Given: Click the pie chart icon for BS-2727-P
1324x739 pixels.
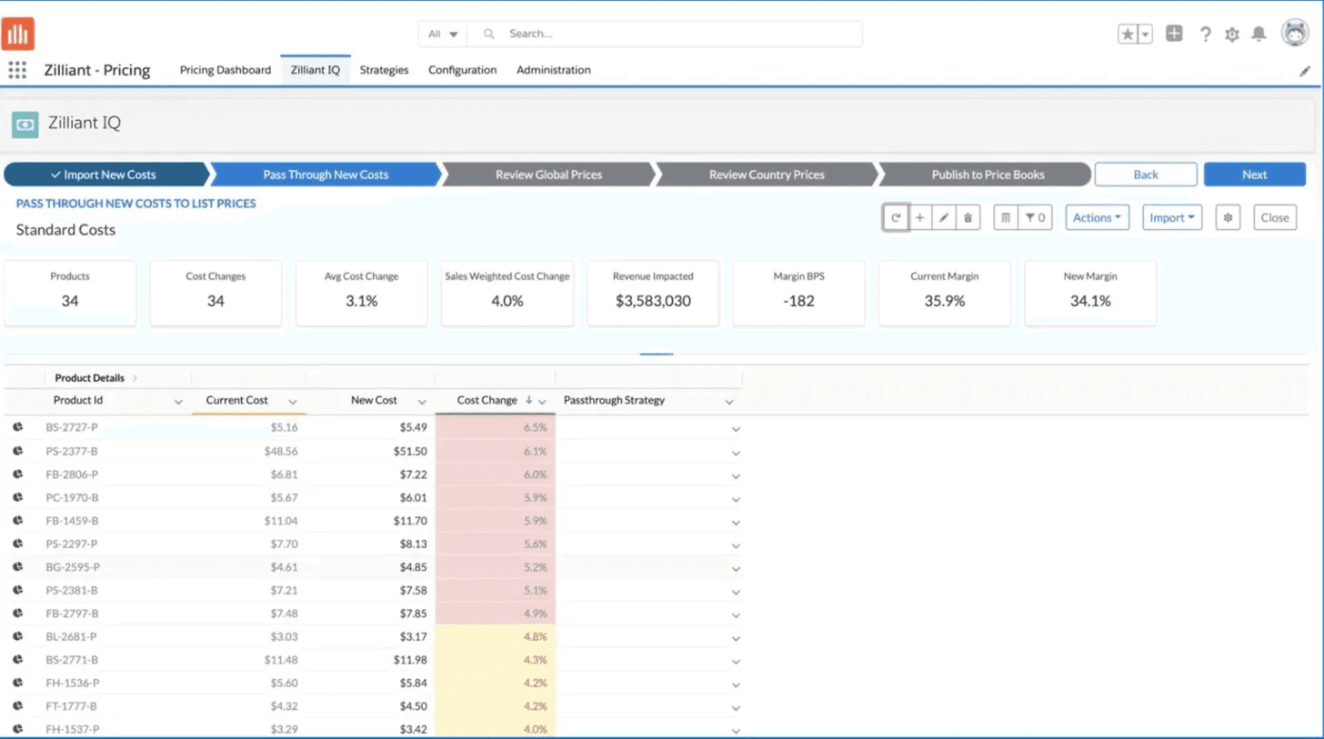Looking at the screenshot, I should pyautogui.click(x=17, y=426).
